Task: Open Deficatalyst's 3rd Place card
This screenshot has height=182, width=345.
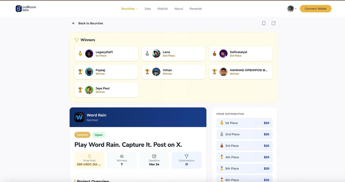Action: pyautogui.click(x=241, y=54)
